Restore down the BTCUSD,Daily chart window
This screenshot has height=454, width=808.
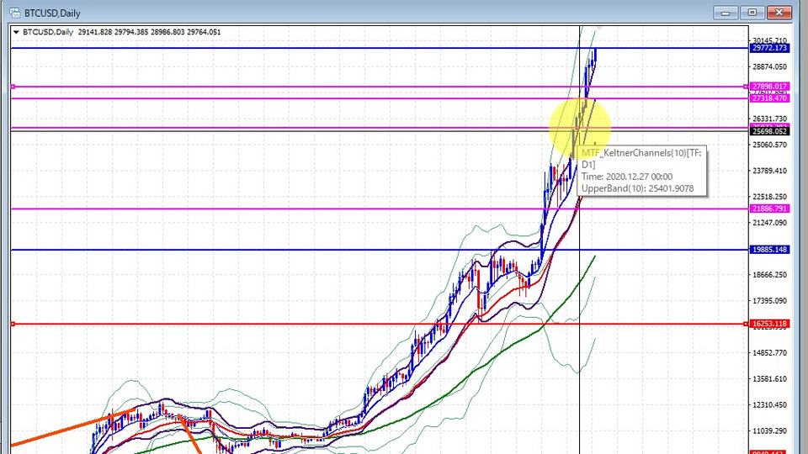coord(752,13)
